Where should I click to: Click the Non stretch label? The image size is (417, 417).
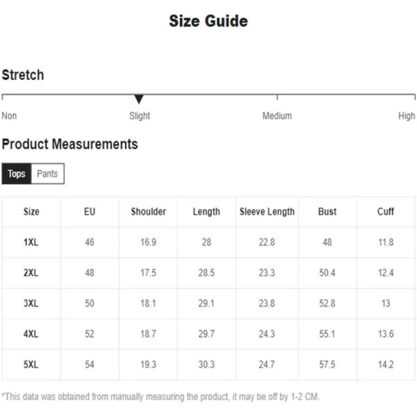[9, 116]
